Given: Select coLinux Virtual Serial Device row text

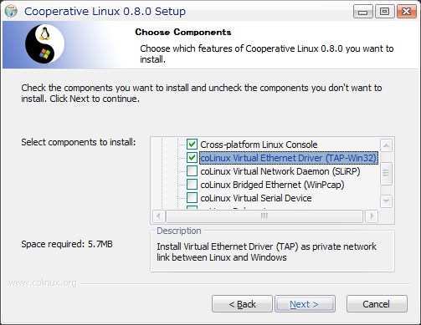Looking at the screenshot, I should click(x=256, y=198).
